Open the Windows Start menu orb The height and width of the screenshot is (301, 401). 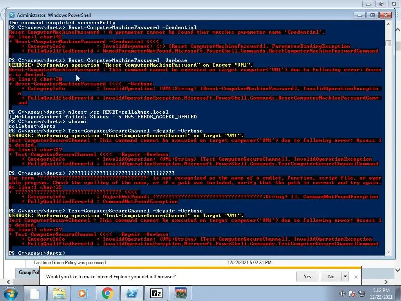point(10,293)
